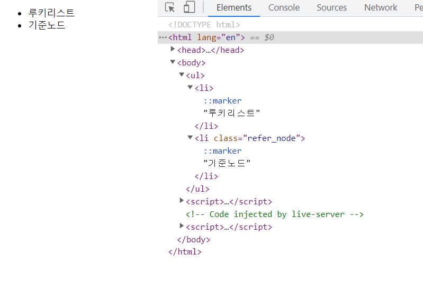Viewport: 423px width, 292px height.
Task: Collapse the ul element node
Action: [x=182, y=74]
